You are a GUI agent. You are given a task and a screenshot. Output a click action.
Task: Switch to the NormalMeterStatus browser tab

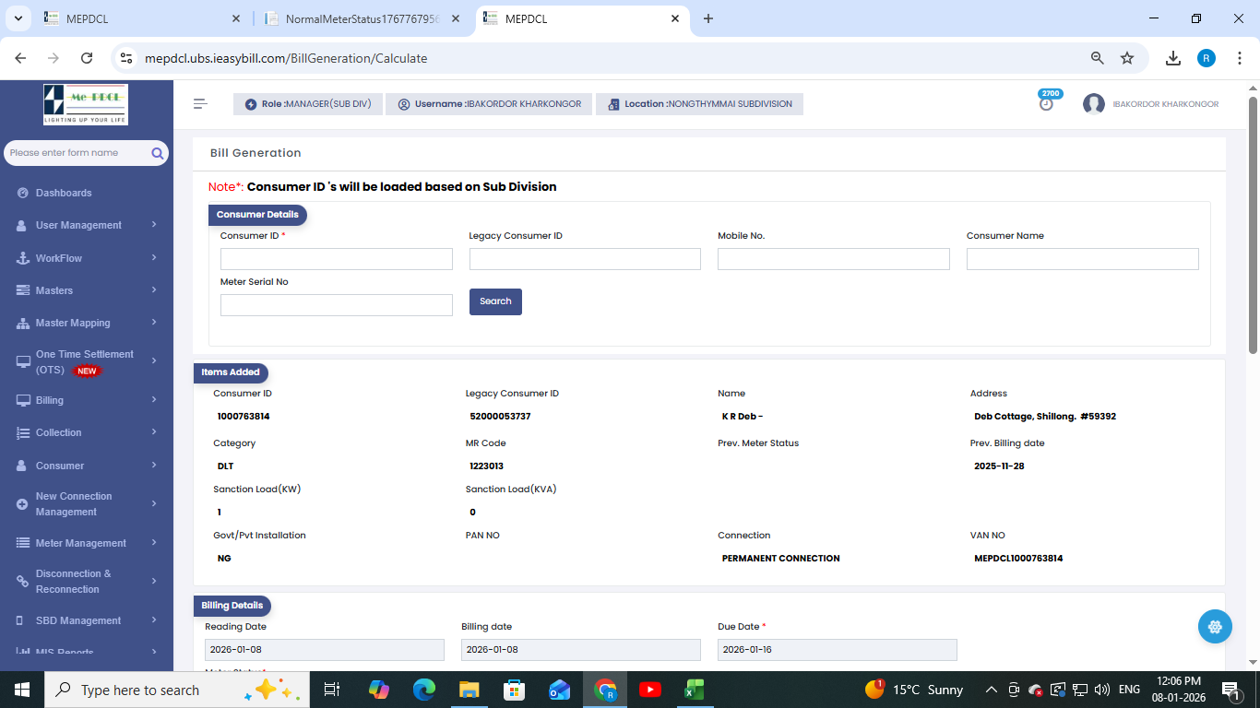coord(362,18)
